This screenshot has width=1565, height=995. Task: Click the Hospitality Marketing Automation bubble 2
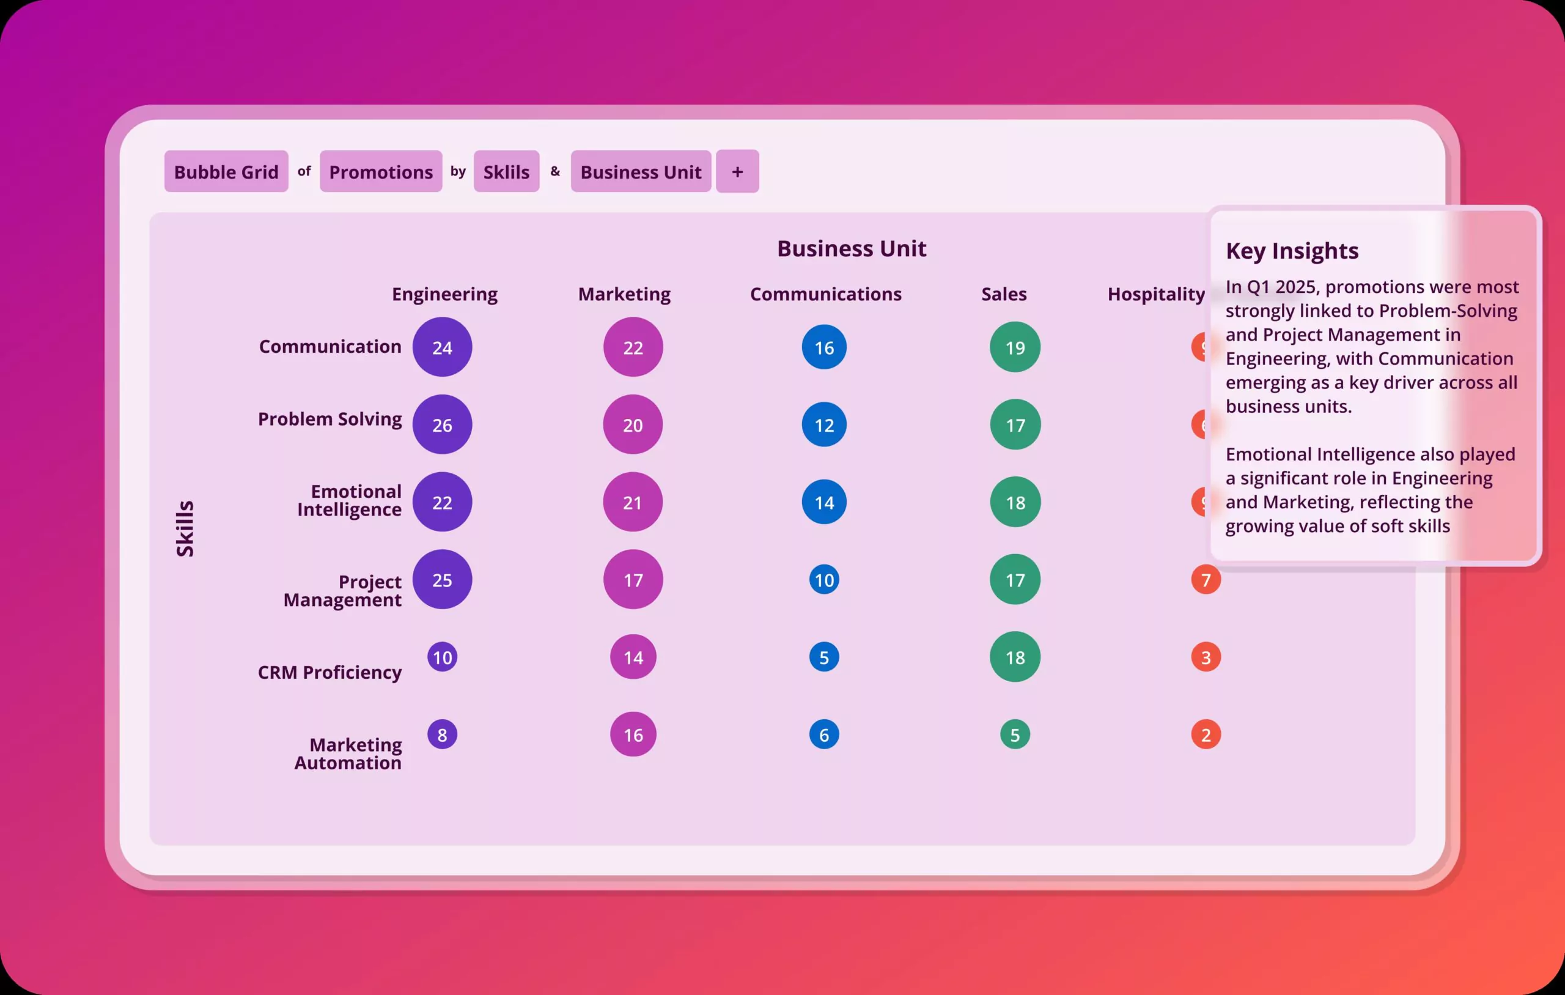[1206, 735]
